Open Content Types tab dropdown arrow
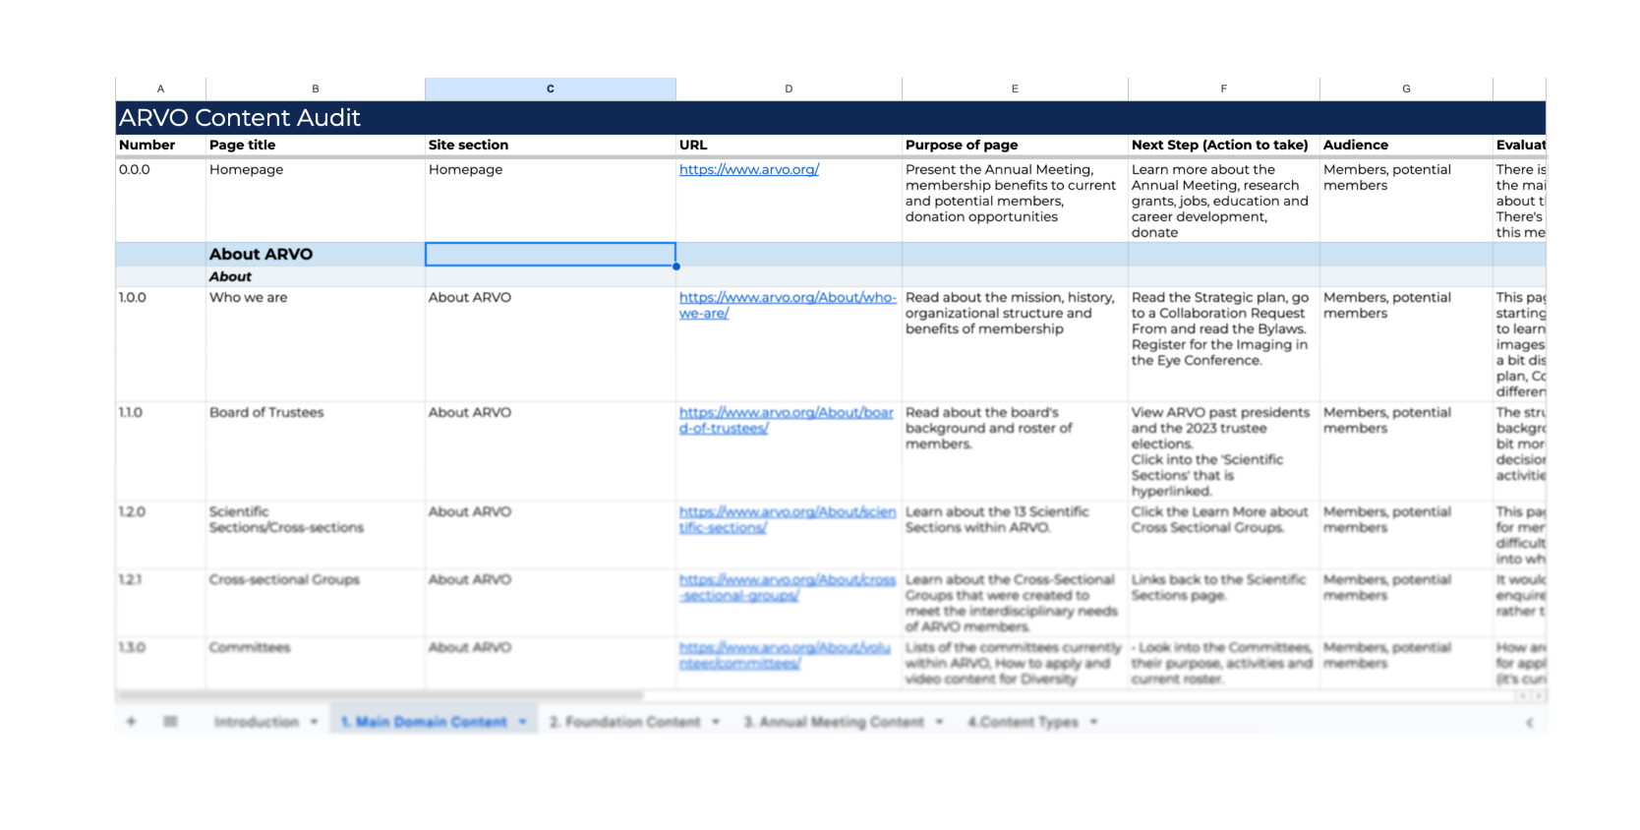Image resolution: width=1640 pixels, height=830 pixels. tap(1093, 722)
